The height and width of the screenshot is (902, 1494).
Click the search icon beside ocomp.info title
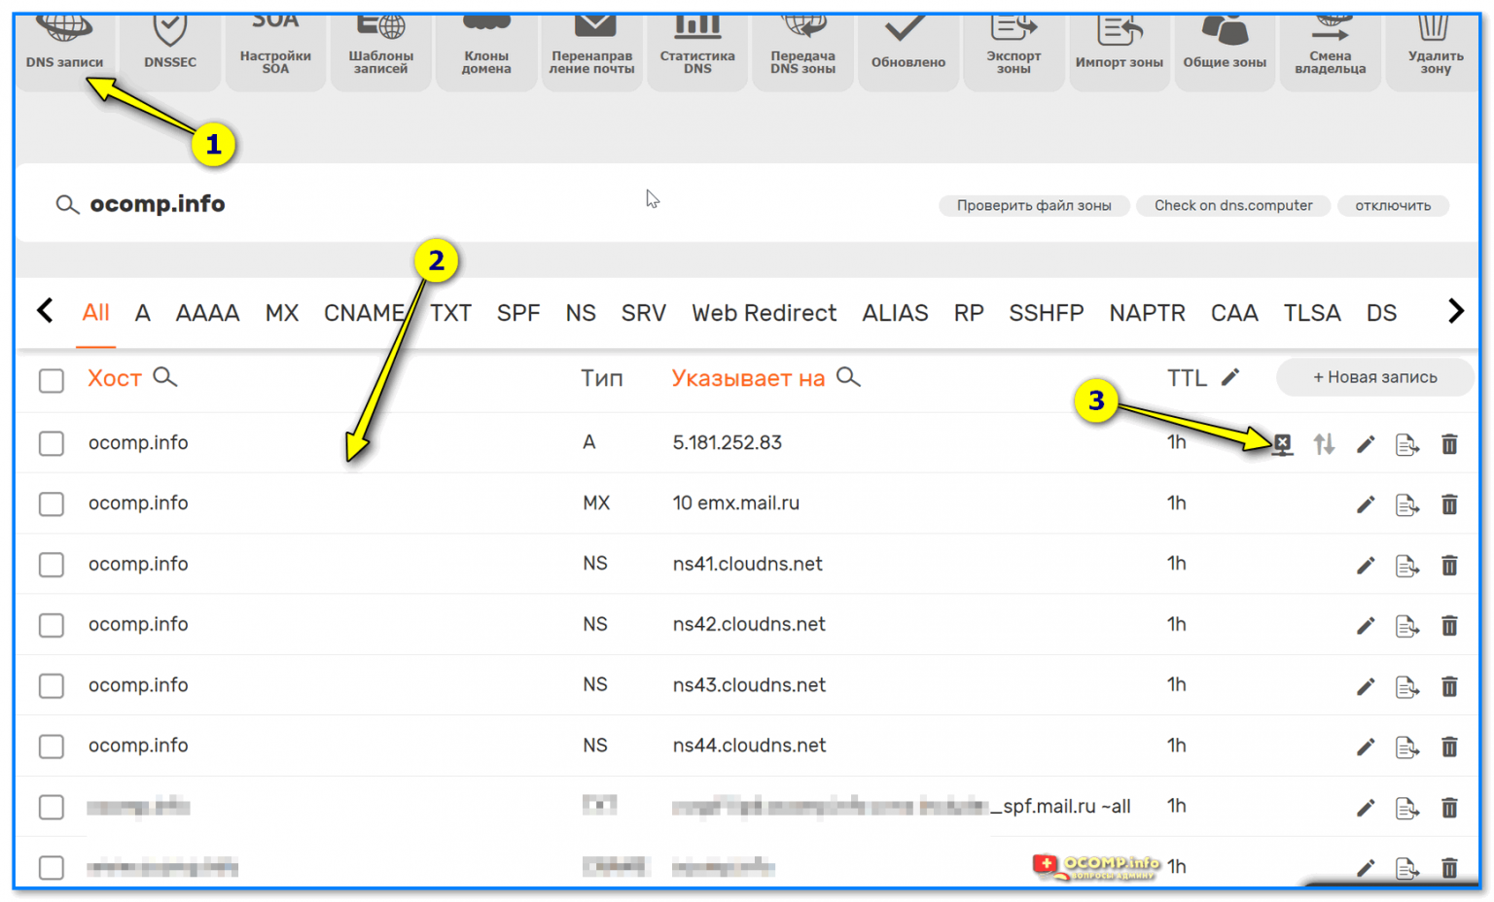[x=67, y=205]
